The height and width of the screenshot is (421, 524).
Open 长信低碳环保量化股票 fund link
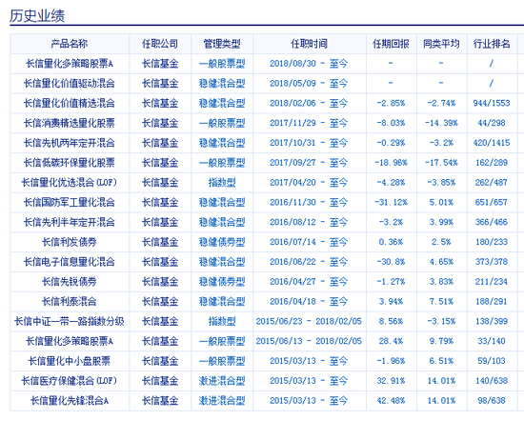click(x=70, y=163)
